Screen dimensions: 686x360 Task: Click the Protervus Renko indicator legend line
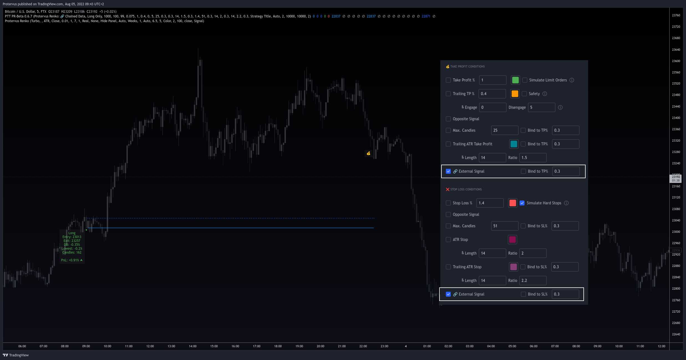coord(104,21)
